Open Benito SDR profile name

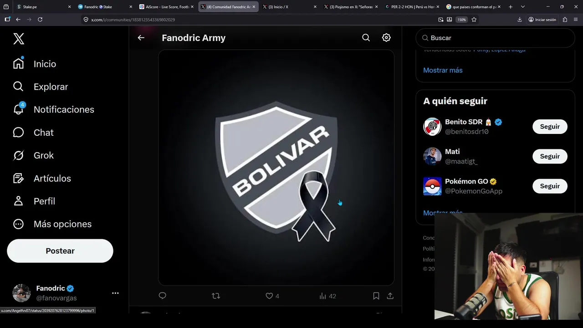coord(464,122)
